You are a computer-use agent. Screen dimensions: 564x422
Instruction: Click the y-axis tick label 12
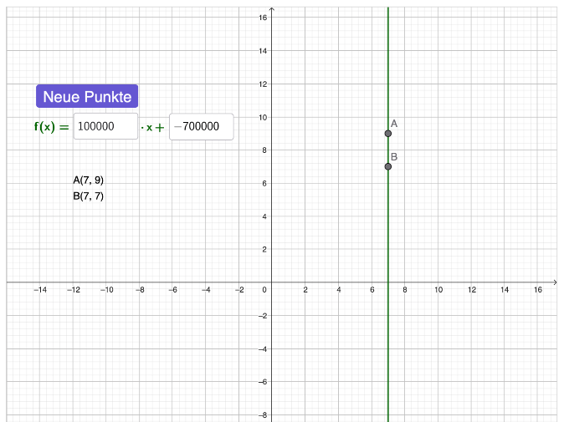click(x=263, y=84)
